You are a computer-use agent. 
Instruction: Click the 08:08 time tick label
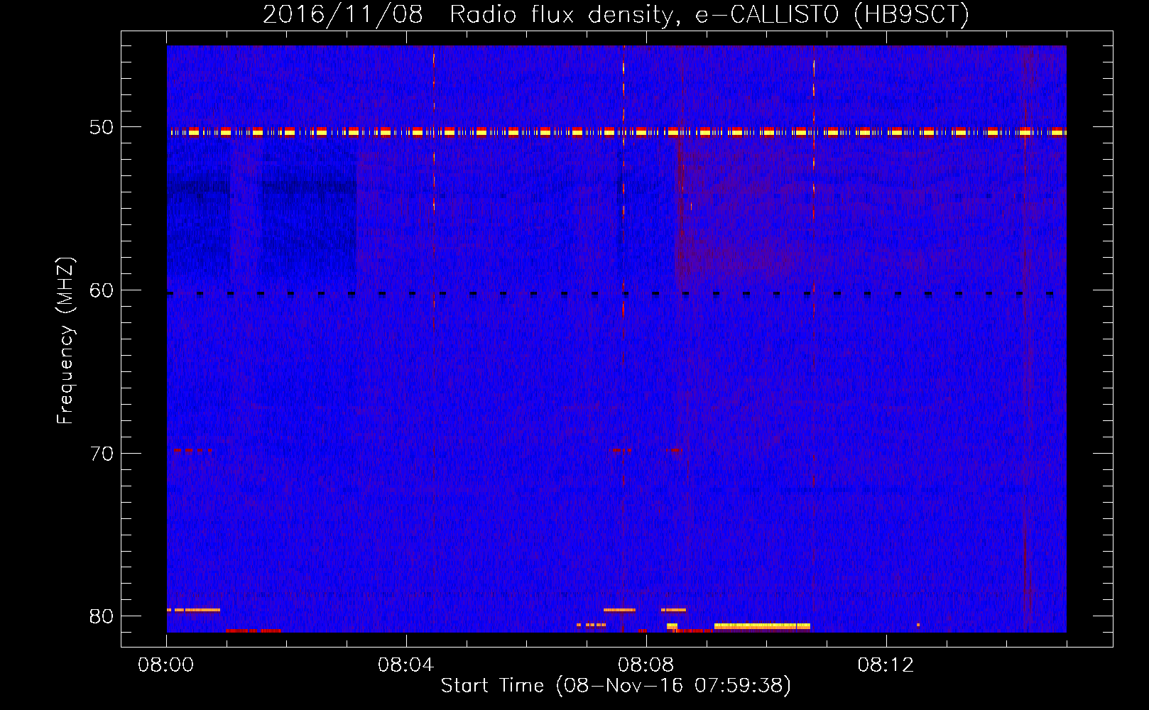click(646, 665)
